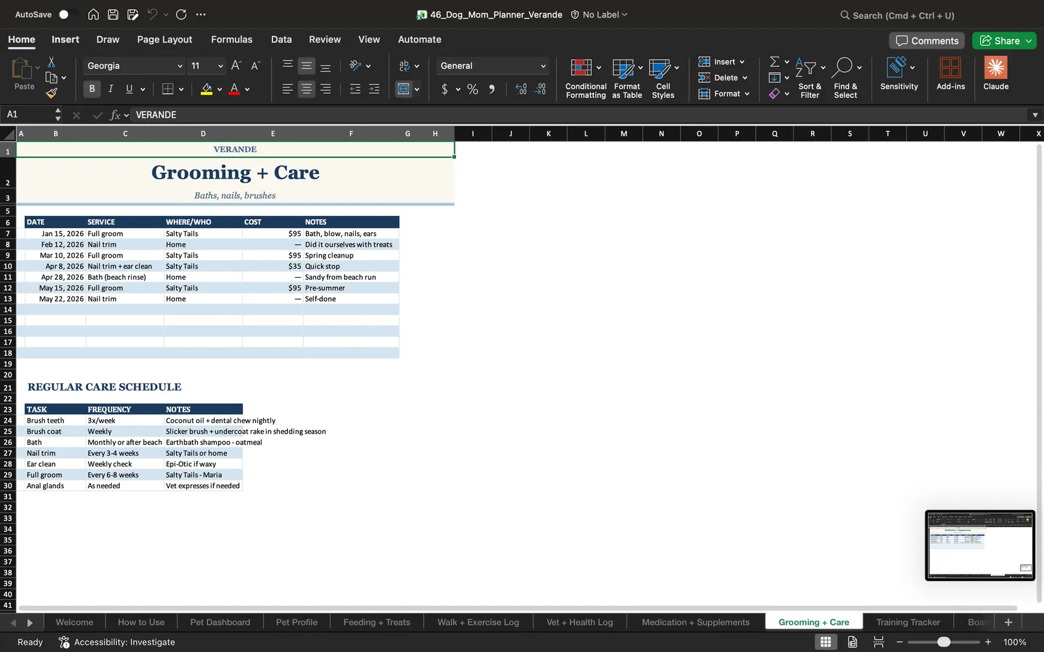
Task: Adjust the zoom slider handle
Action: 944,642
